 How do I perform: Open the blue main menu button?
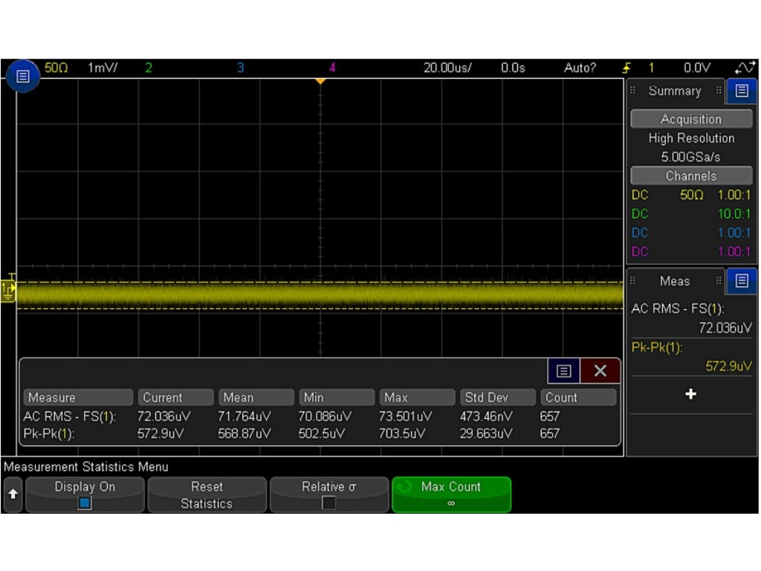[23, 77]
